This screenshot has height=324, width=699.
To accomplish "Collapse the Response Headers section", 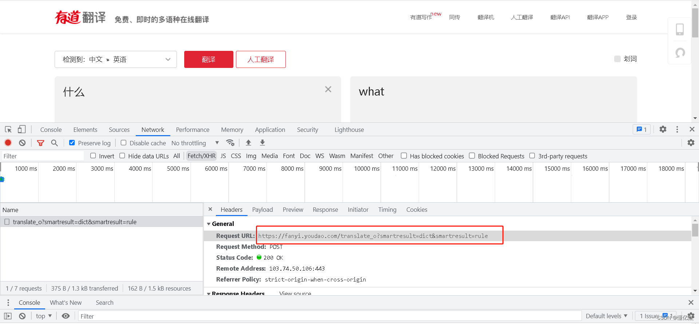I will 209,293.
